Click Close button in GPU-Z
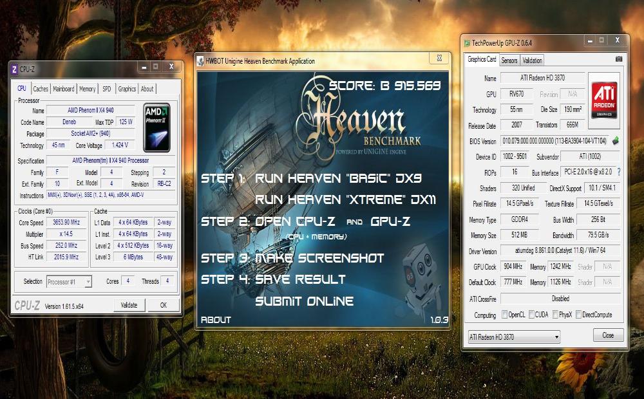 point(609,335)
